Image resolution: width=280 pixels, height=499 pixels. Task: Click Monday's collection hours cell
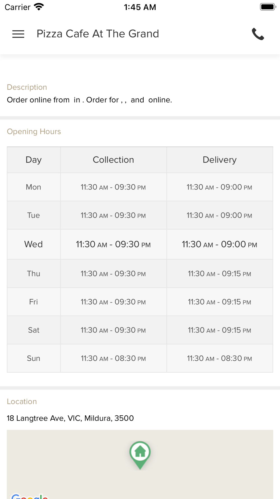tap(113, 187)
